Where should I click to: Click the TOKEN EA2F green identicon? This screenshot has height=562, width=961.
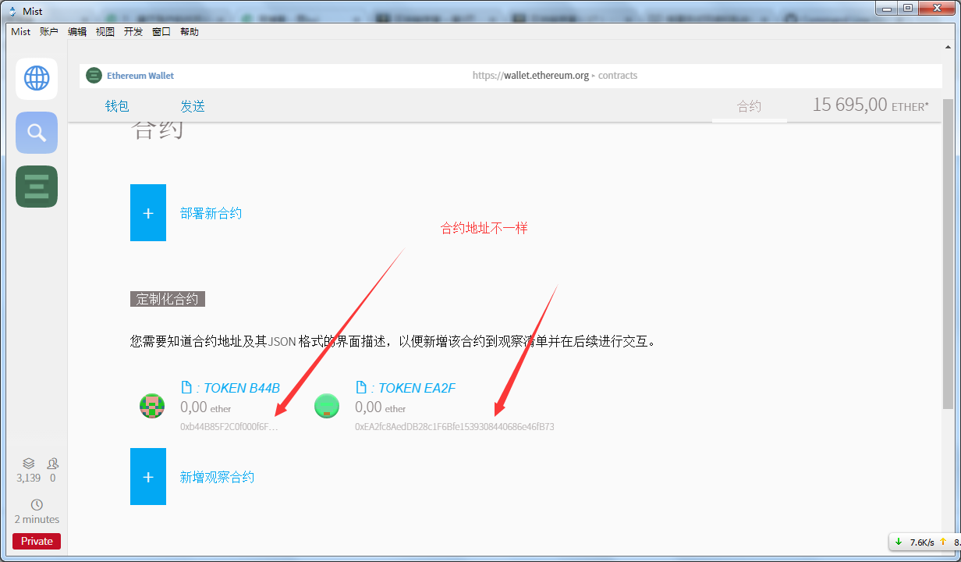tap(327, 406)
